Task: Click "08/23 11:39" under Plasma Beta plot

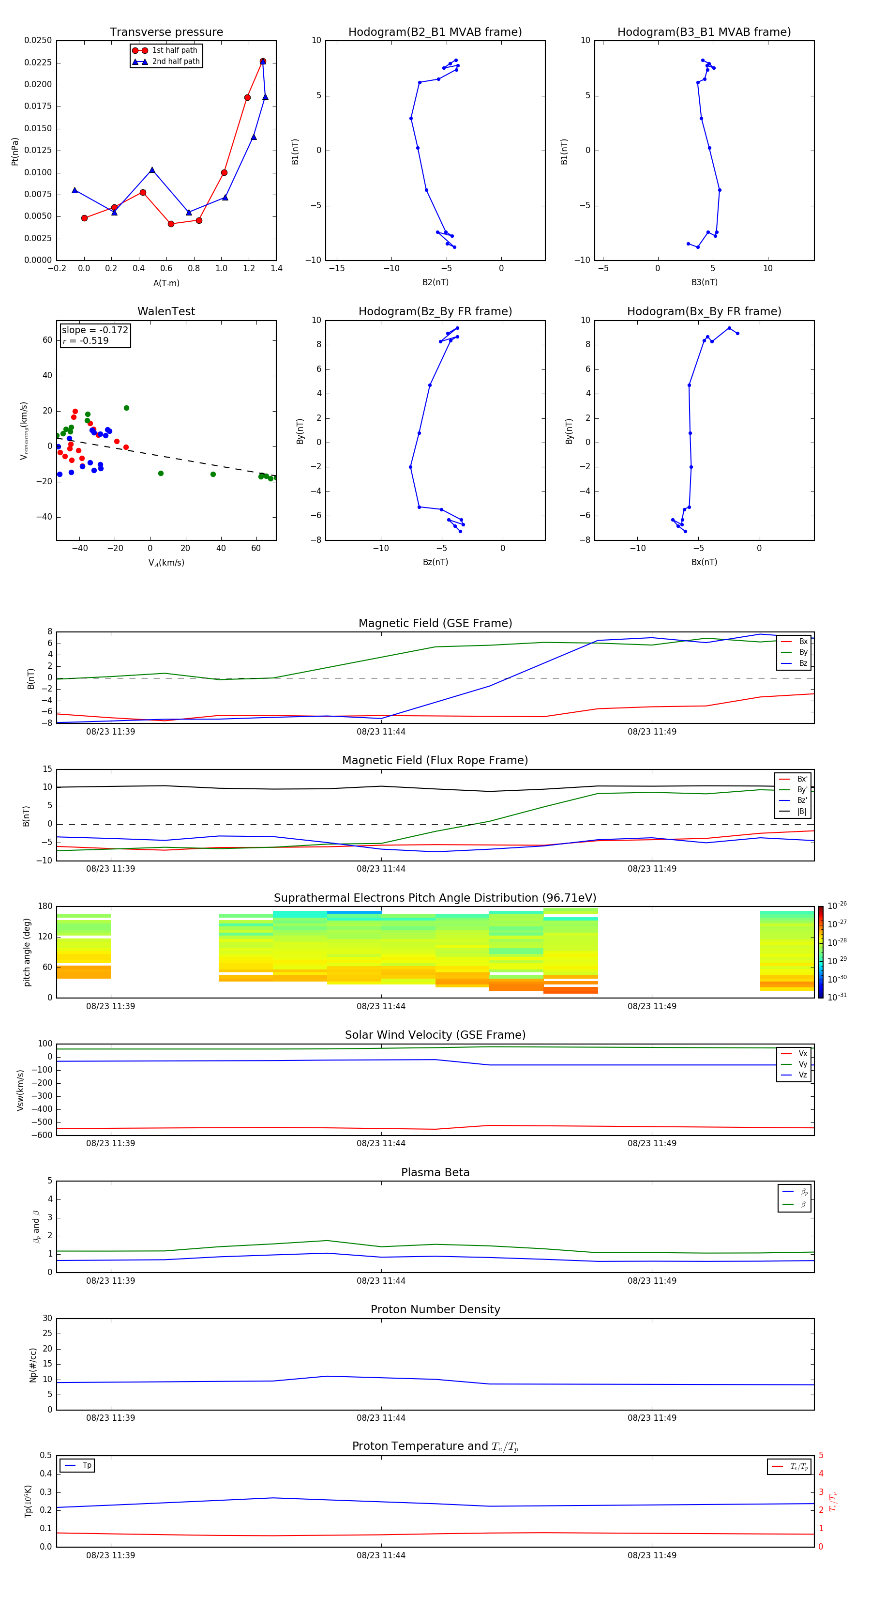Action: tap(110, 1280)
